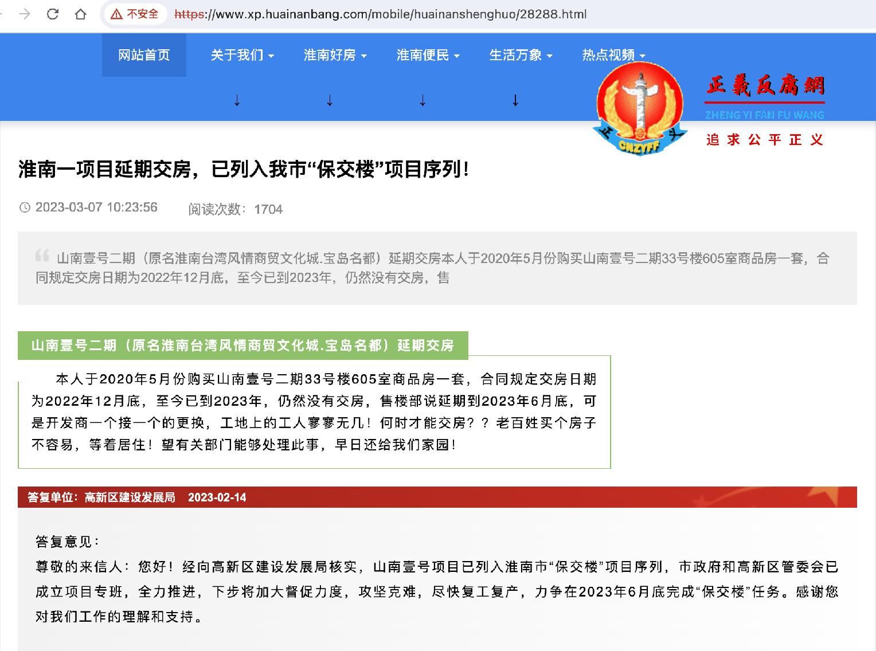
Task: Click the browser reload icon
Action: (52, 14)
